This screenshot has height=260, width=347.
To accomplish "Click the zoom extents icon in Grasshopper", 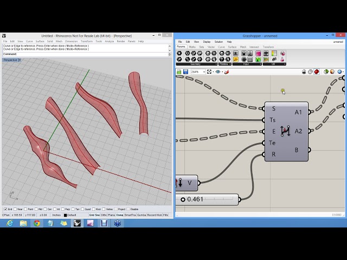I will tap(209, 72).
